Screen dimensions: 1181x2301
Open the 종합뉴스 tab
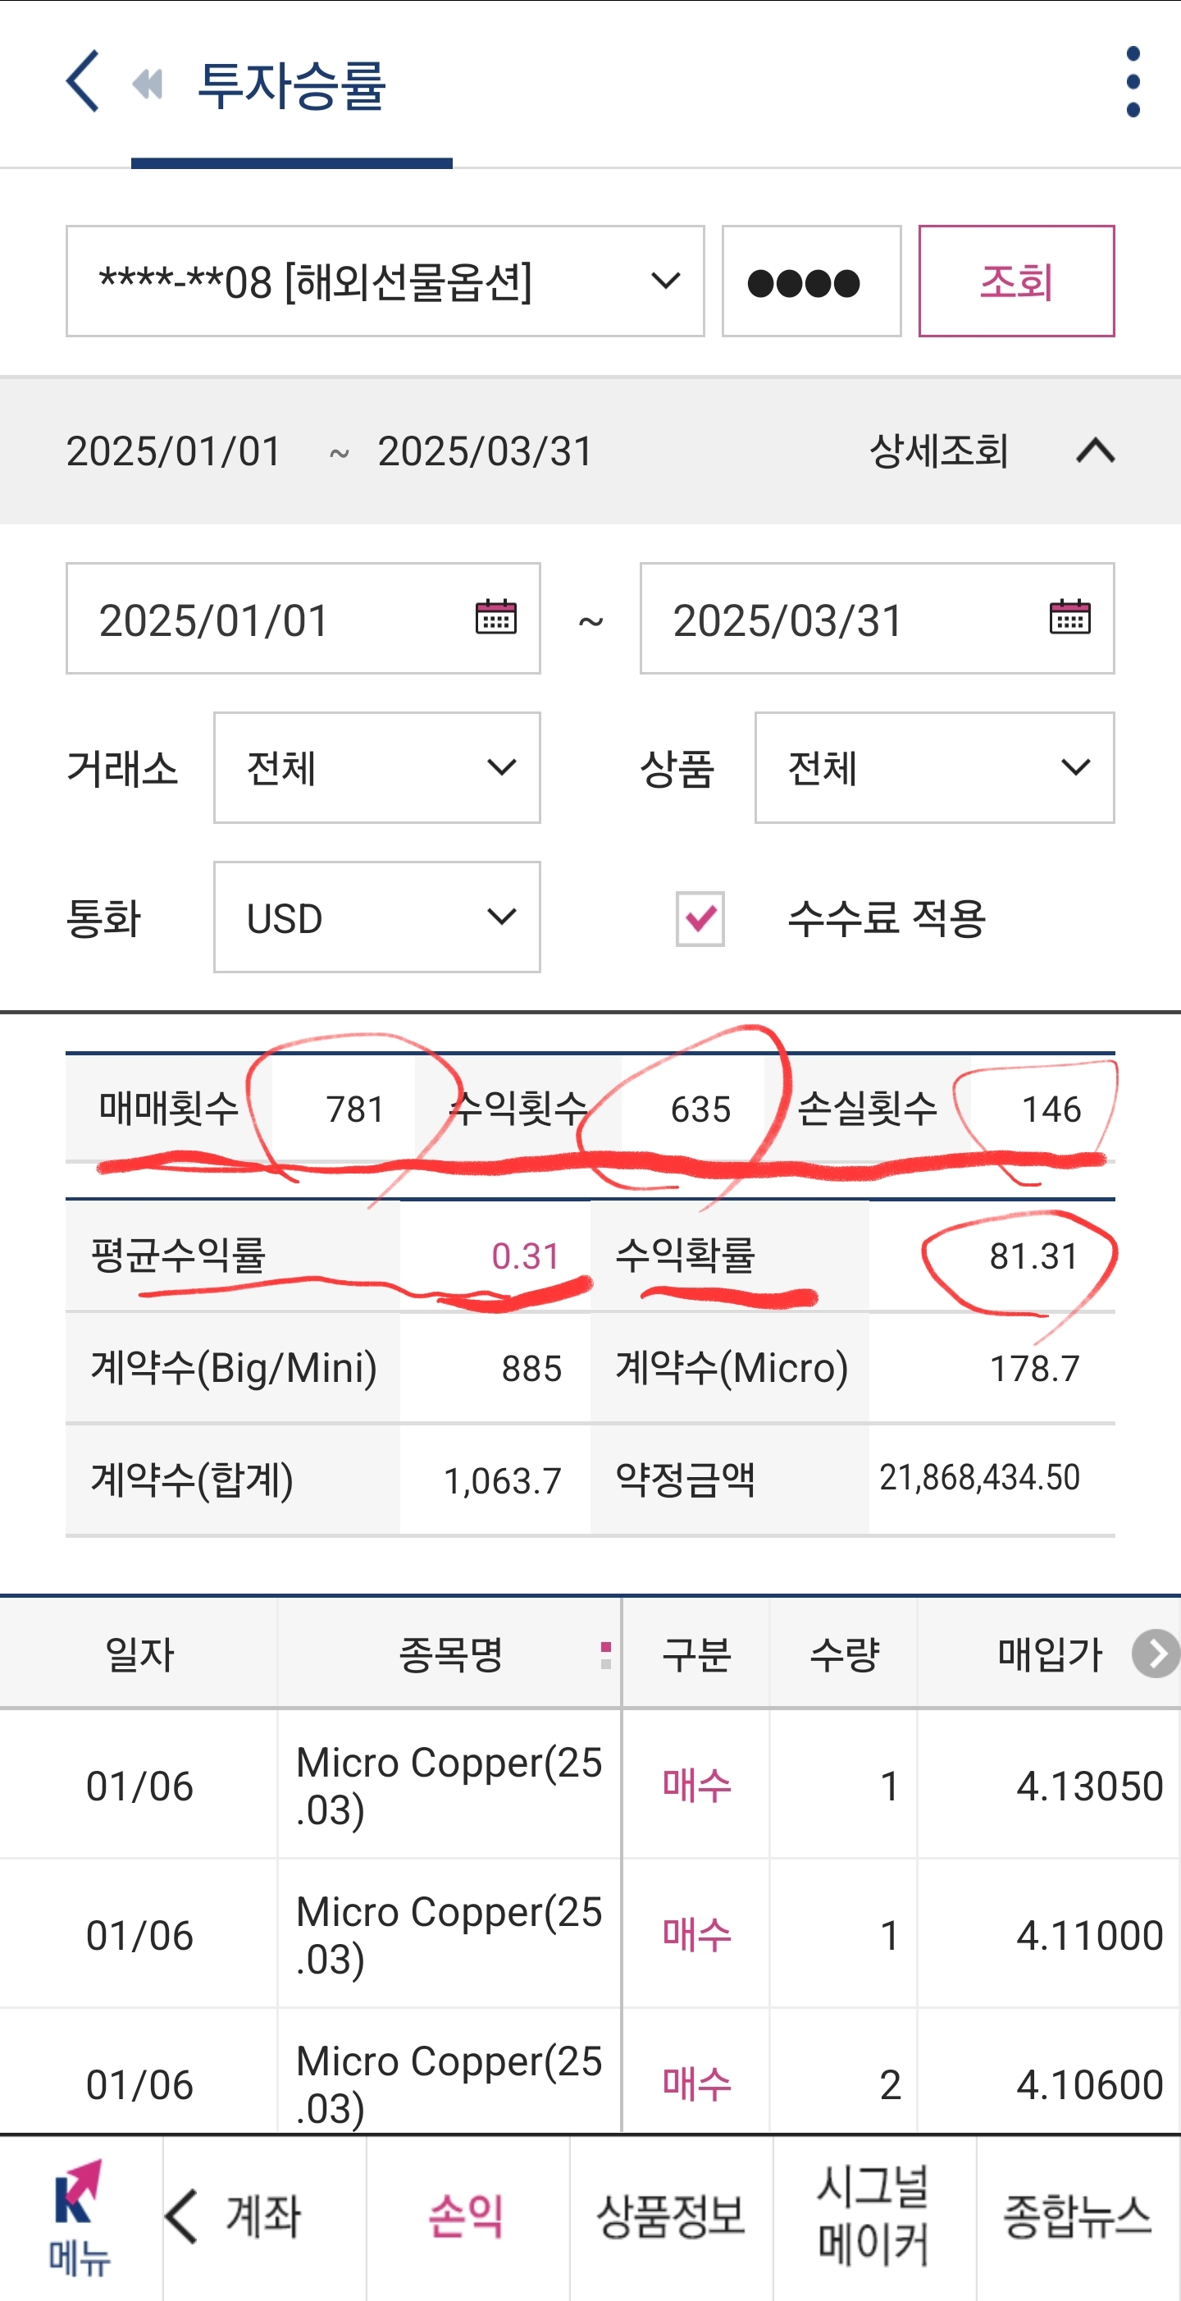tap(1078, 2216)
